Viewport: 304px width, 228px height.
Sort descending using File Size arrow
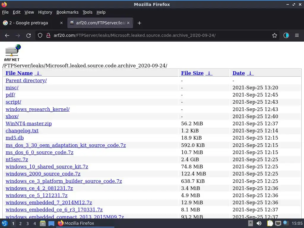(209, 73)
